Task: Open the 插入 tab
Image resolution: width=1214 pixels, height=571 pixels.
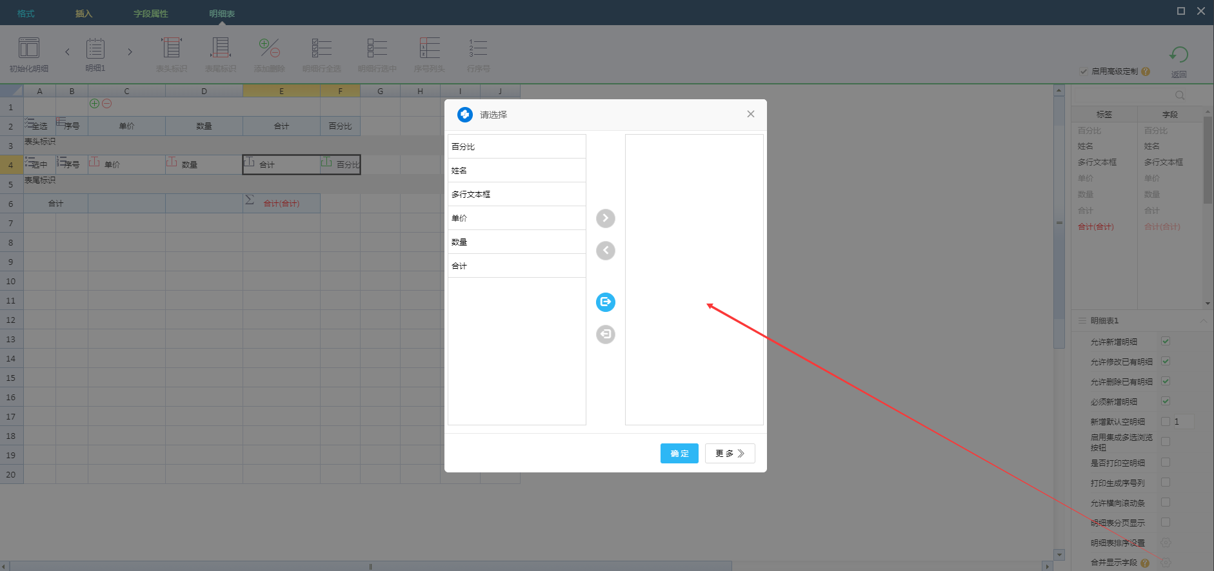Action: pos(84,14)
